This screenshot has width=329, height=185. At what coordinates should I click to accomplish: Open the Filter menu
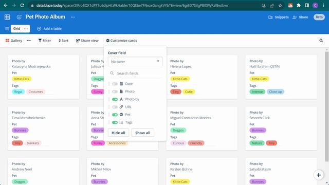45,41
